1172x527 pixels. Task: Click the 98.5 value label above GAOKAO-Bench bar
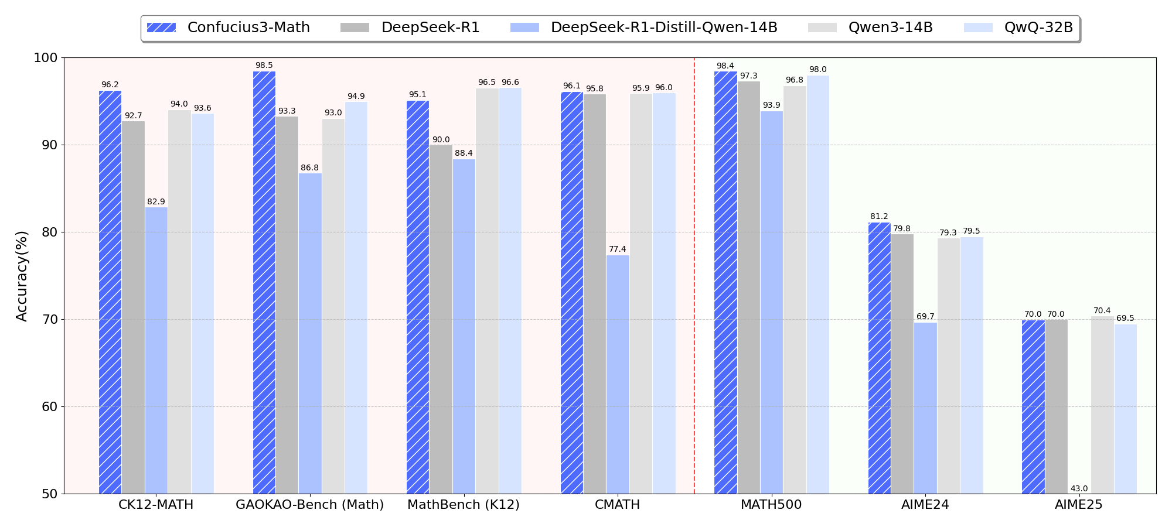[x=264, y=66]
